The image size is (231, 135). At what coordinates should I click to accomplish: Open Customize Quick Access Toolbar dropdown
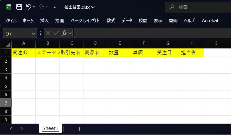[x=55, y=7]
